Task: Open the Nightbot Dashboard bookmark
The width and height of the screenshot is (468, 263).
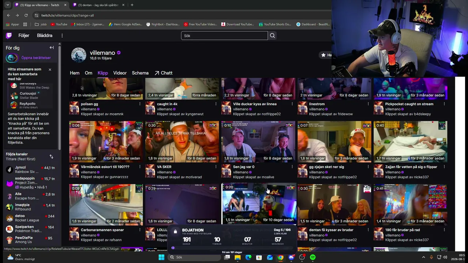Action: point(163,24)
